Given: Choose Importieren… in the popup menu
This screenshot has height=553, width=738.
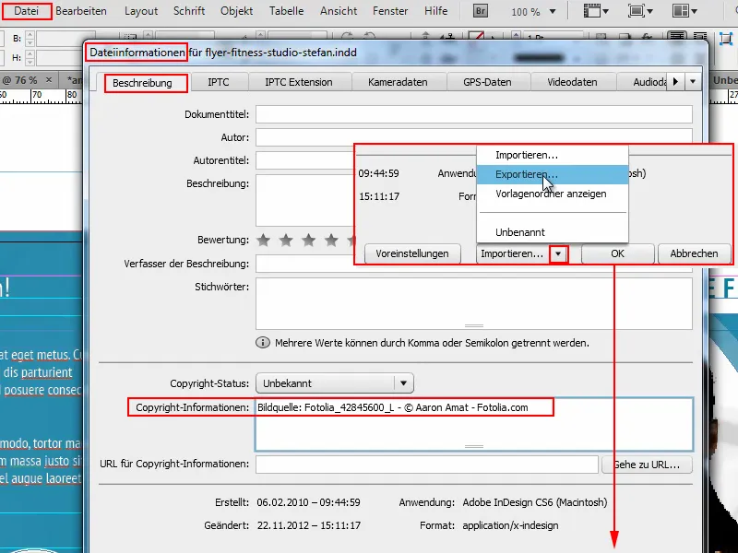Looking at the screenshot, I should 553,155.
